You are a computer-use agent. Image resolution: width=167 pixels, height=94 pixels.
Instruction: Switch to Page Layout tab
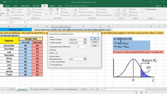coord(25,6)
